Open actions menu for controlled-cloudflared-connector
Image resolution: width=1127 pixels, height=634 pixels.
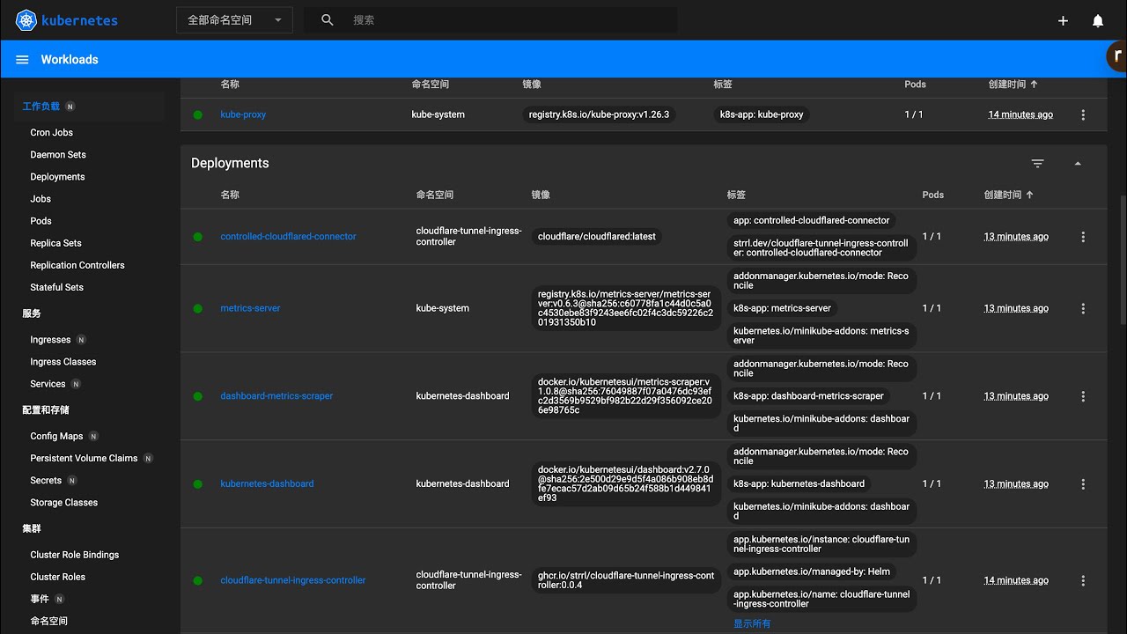1083,237
